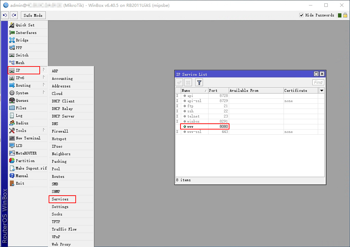Select Routes in the IP submenu
Image resolution: width=350 pixels, height=247 pixels.
click(x=71, y=176)
